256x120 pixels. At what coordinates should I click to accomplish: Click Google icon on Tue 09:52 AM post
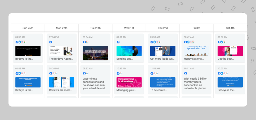(x=87, y=73)
